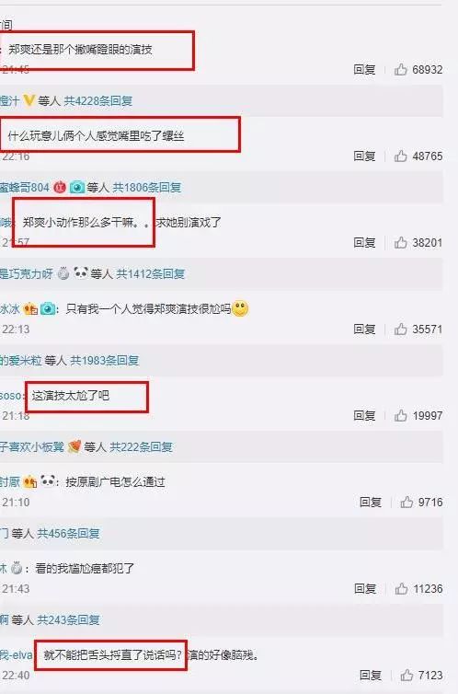Click the smiley emoji in 郑爽演技很尬吗 comment
This screenshot has width=458, height=694.
tap(240, 308)
